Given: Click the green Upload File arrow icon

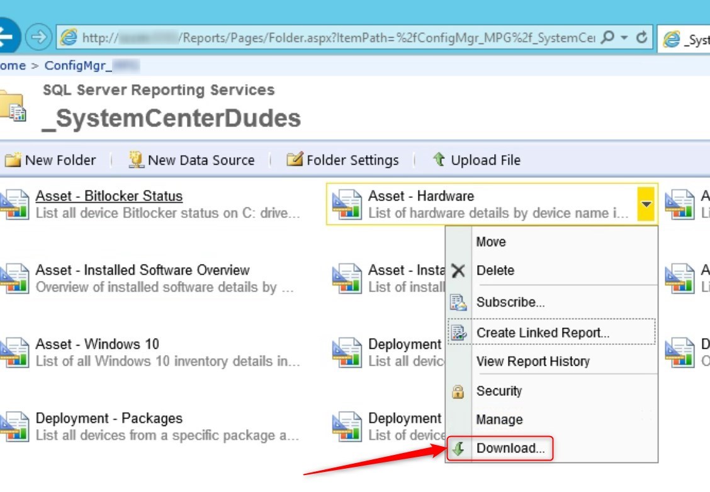Looking at the screenshot, I should pos(439,159).
